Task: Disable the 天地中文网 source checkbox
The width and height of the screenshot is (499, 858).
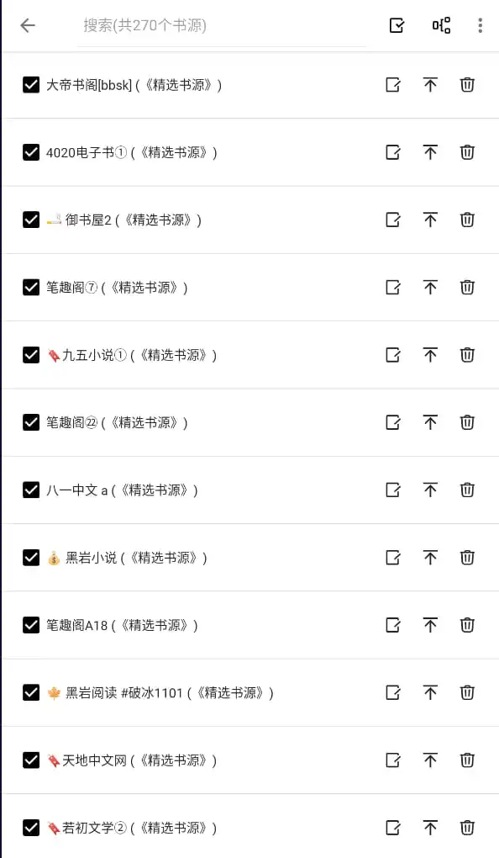Action: coord(31,760)
